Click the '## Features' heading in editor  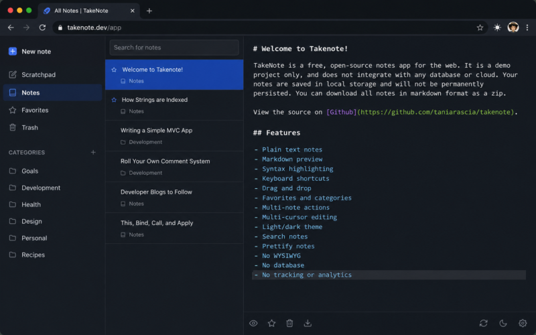pyautogui.click(x=277, y=133)
